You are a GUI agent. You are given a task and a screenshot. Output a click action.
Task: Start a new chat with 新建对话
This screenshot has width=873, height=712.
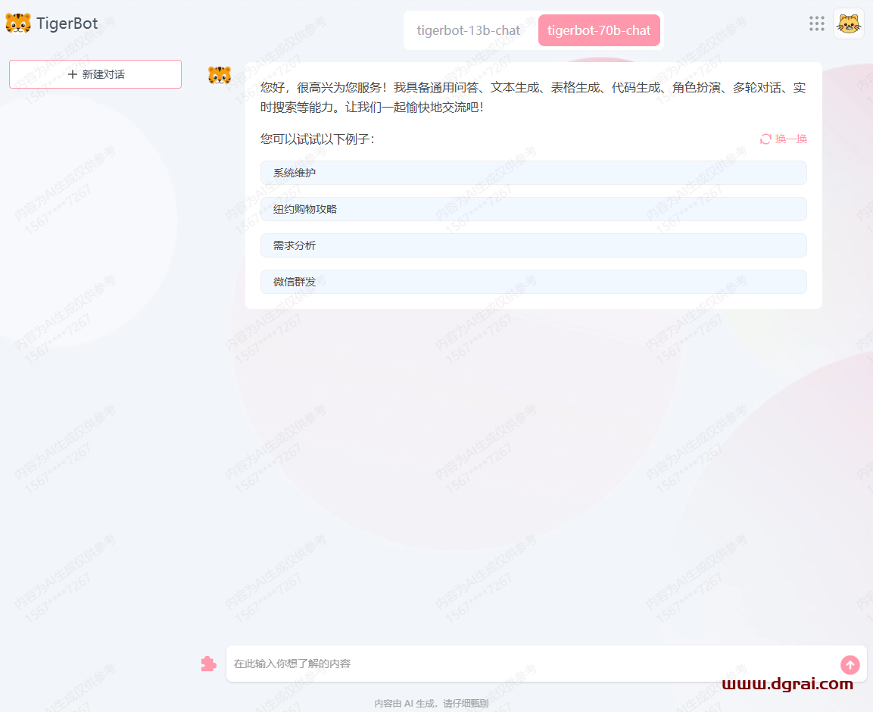(x=95, y=74)
